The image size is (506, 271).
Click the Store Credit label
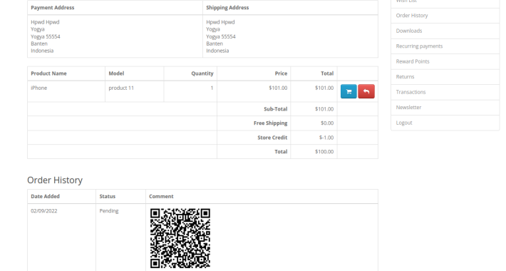click(x=272, y=138)
